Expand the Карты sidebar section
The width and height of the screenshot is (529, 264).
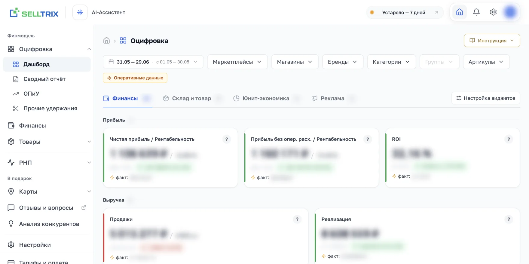coord(89,192)
